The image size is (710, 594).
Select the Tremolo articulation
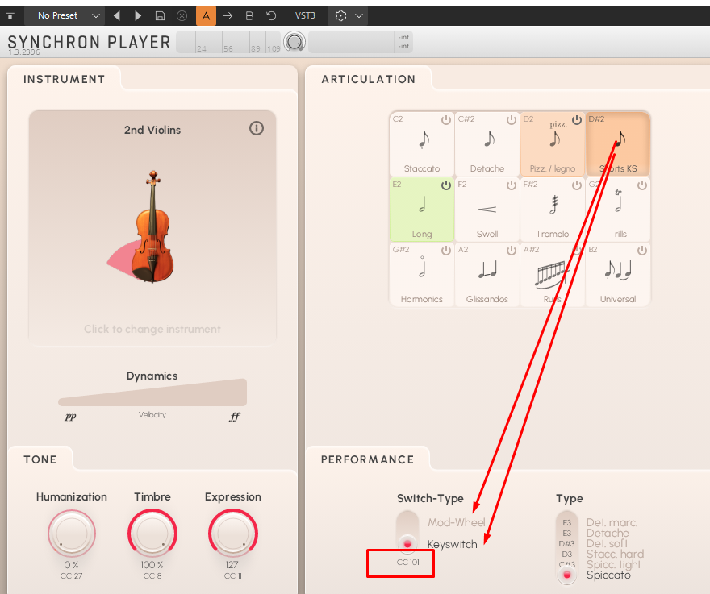553,210
